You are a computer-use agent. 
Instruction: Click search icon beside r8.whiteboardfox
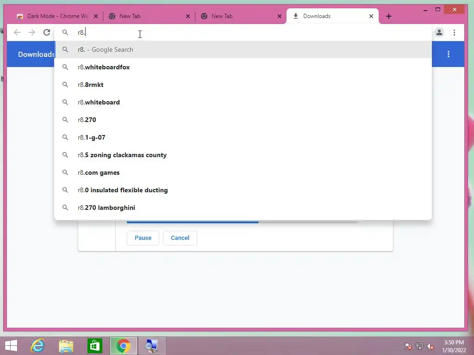tap(65, 67)
